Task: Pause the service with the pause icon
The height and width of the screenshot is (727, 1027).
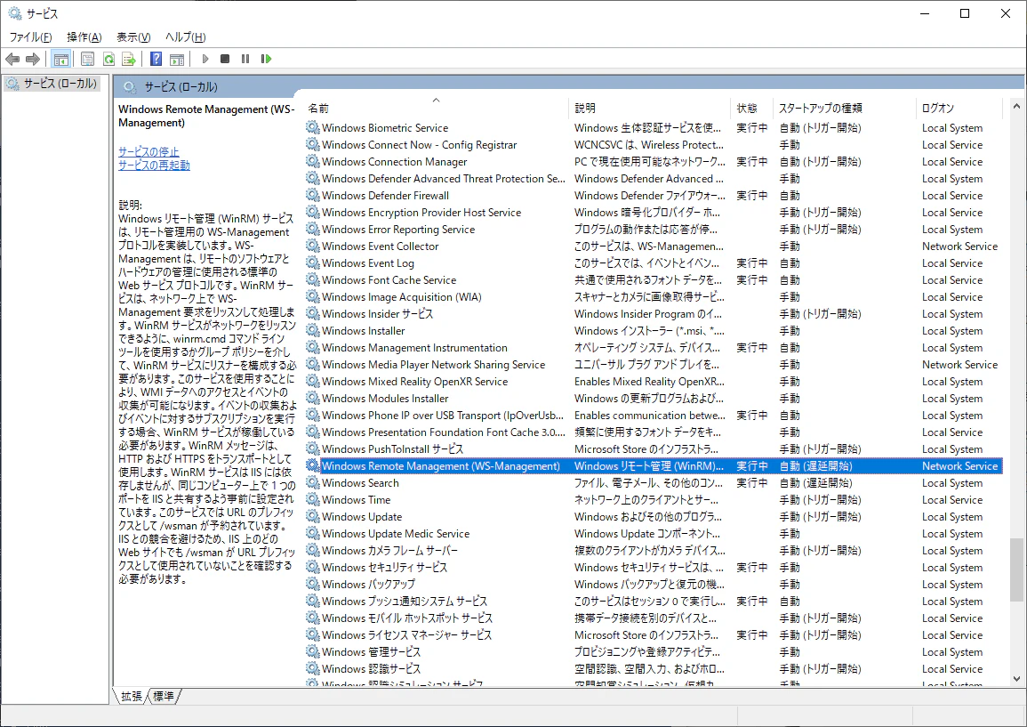Action: pos(245,59)
